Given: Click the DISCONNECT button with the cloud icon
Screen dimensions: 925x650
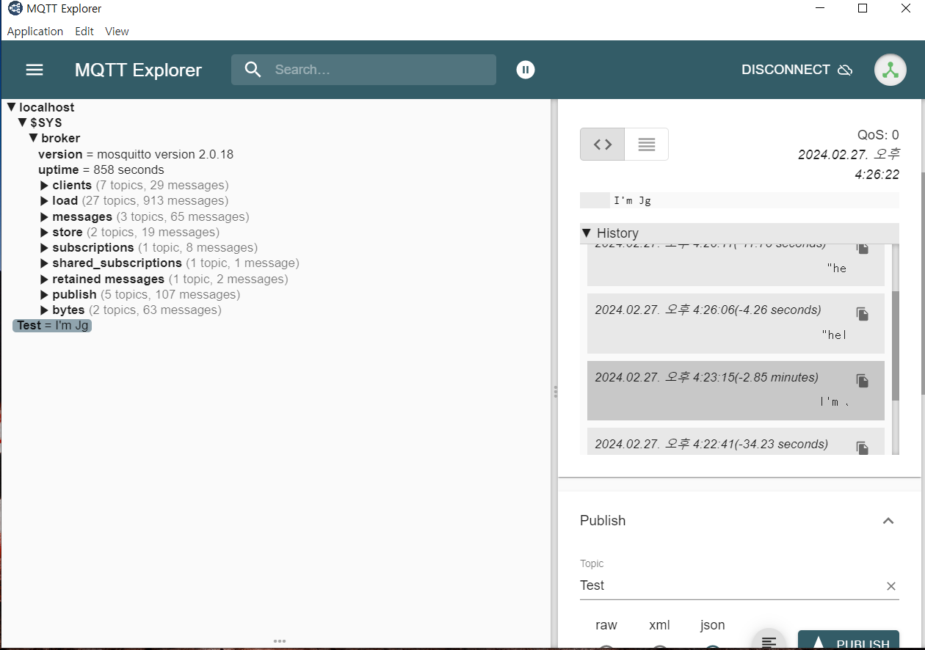Looking at the screenshot, I should (x=797, y=70).
